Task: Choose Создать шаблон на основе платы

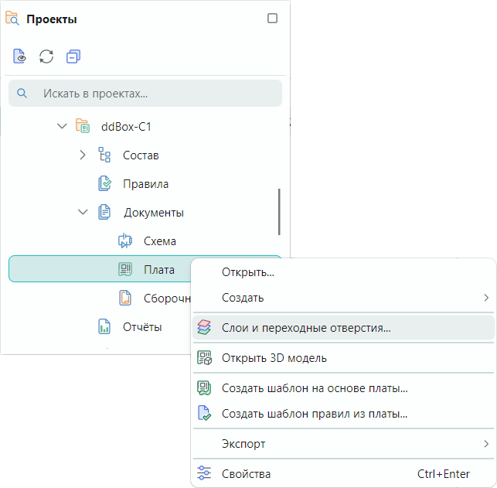Action: (x=314, y=388)
